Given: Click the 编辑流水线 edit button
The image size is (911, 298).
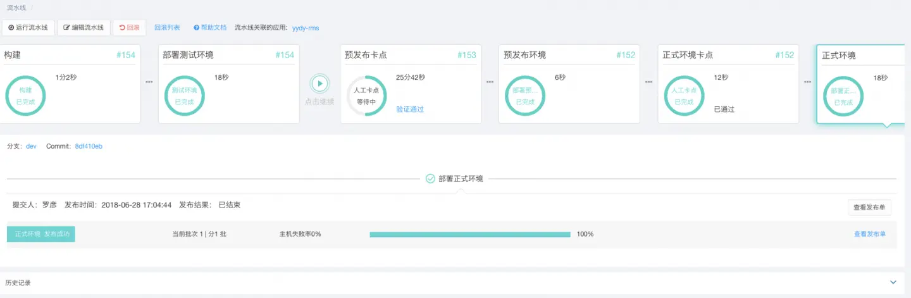Looking at the screenshot, I should click(84, 28).
